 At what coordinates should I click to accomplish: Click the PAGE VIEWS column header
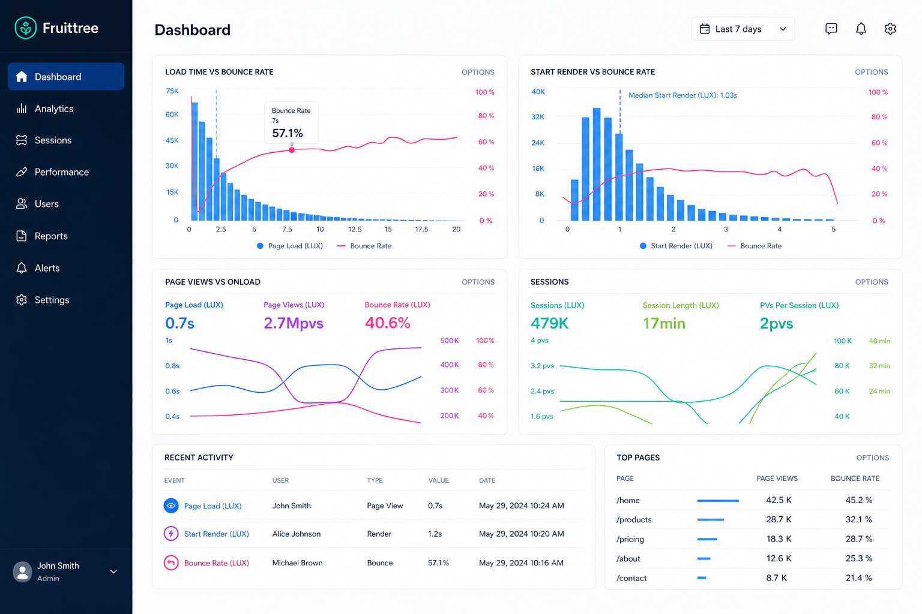tap(777, 478)
